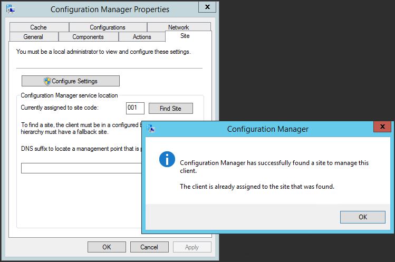Open the General tab
Image resolution: width=395 pixels, height=262 pixels.
click(x=34, y=37)
